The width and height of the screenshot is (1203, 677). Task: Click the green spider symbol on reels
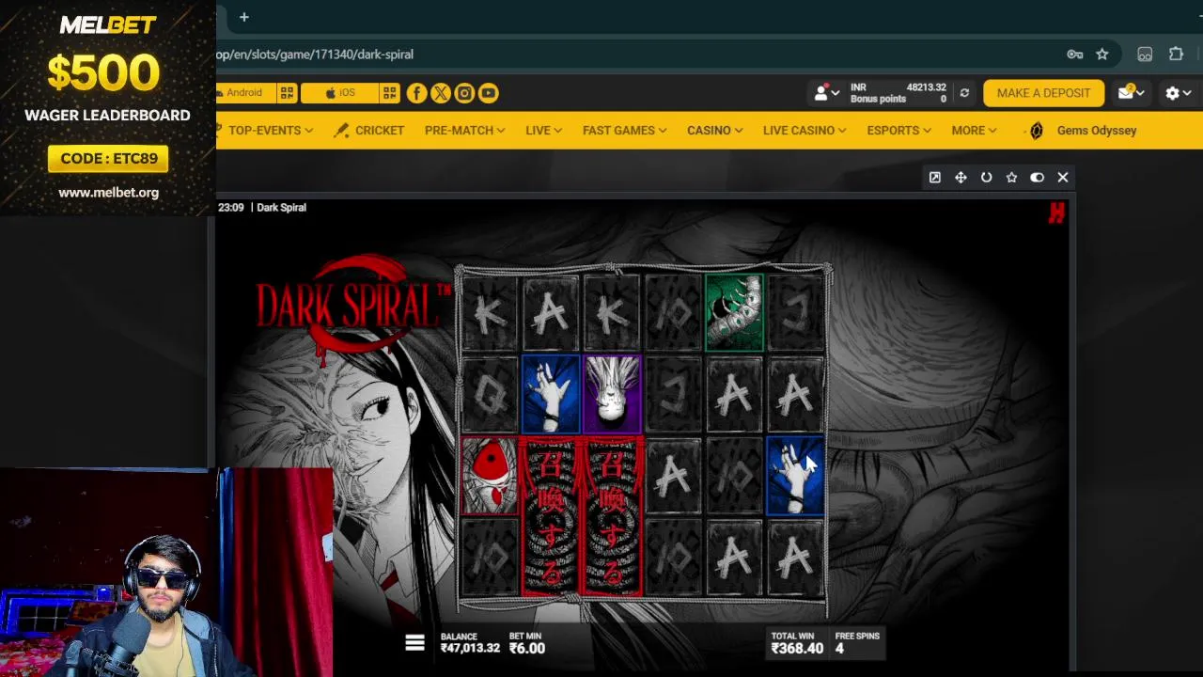tap(734, 312)
